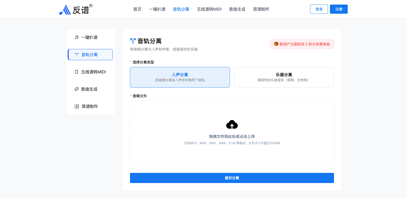Click the split icon next to 音轨分离 heading

pyautogui.click(x=133, y=41)
